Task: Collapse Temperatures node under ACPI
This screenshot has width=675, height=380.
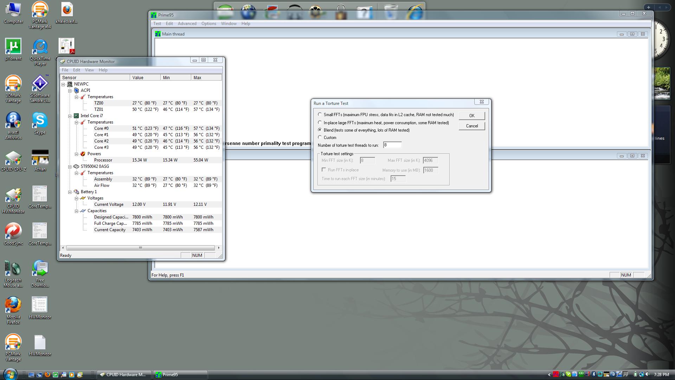Action: [76, 97]
